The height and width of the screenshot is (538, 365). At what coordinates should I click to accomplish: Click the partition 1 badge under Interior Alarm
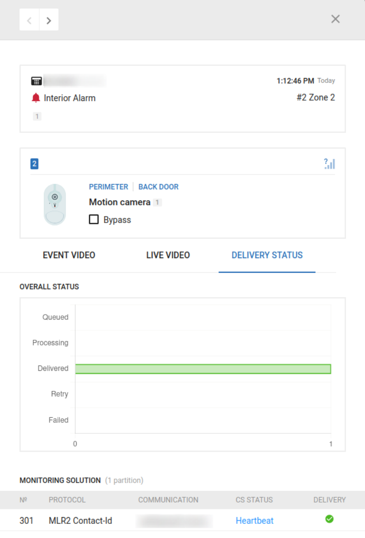37,117
